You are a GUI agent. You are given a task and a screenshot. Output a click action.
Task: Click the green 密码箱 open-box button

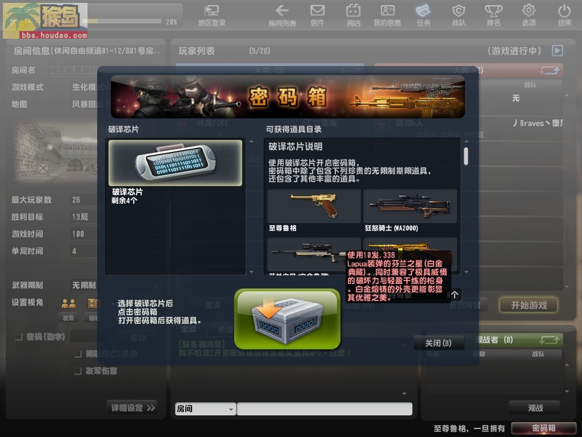(287, 319)
